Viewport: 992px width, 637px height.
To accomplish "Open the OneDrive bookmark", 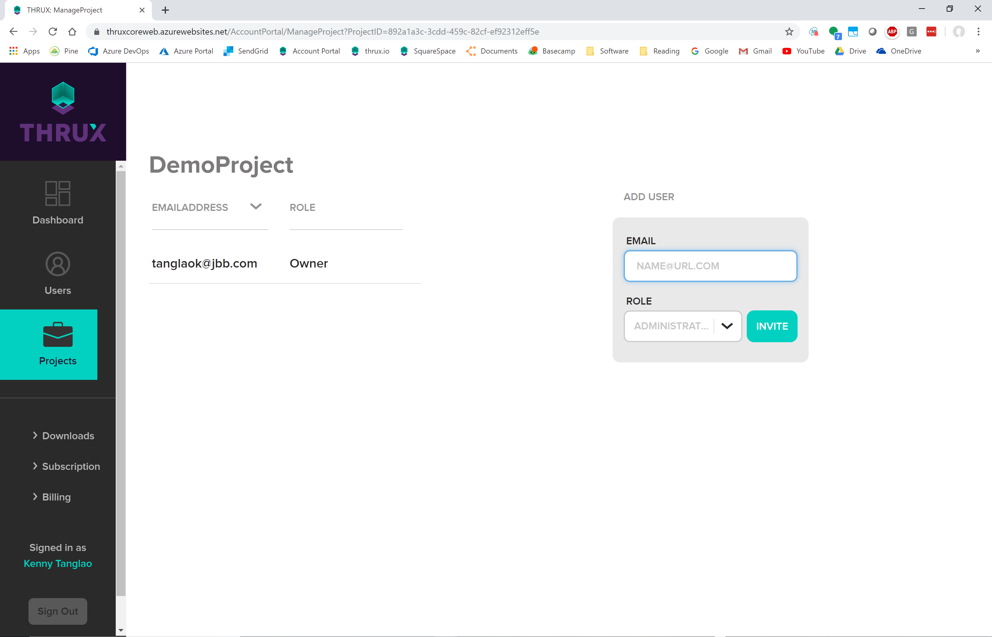I will pos(899,51).
